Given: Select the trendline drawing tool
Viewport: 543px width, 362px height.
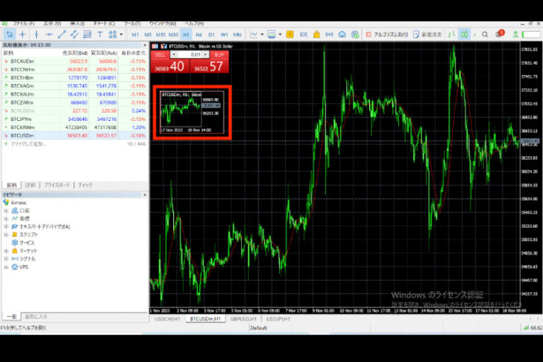Looking at the screenshot, I should coord(62,34).
